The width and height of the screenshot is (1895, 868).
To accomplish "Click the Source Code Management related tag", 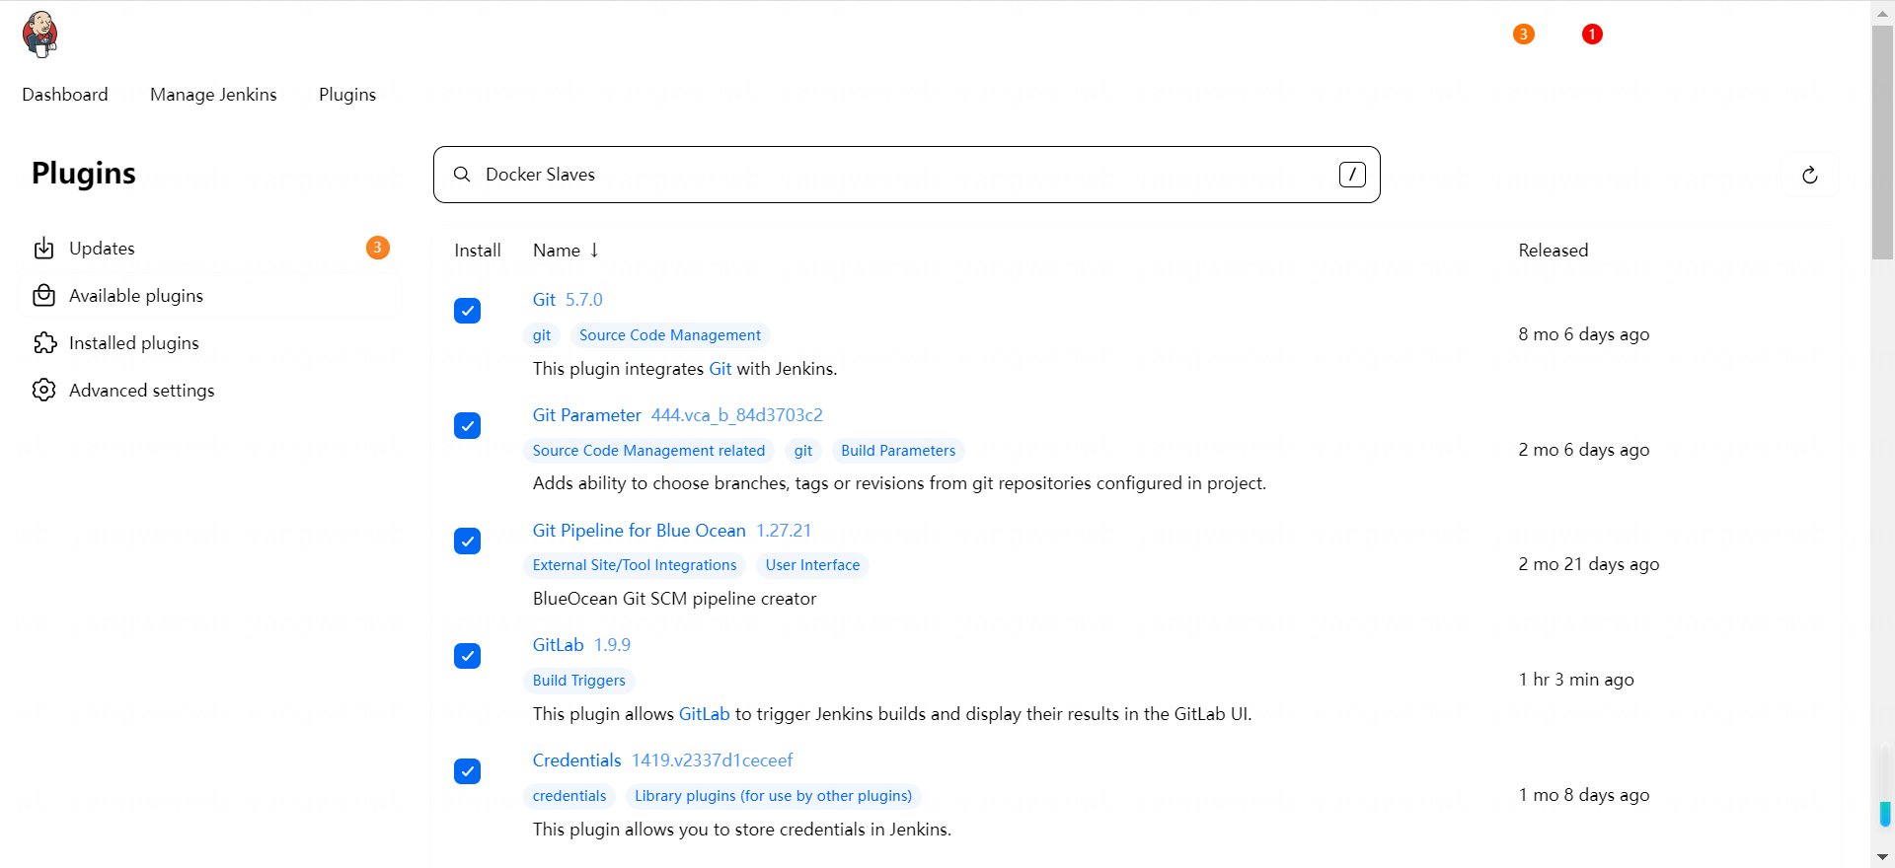I will click(648, 451).
